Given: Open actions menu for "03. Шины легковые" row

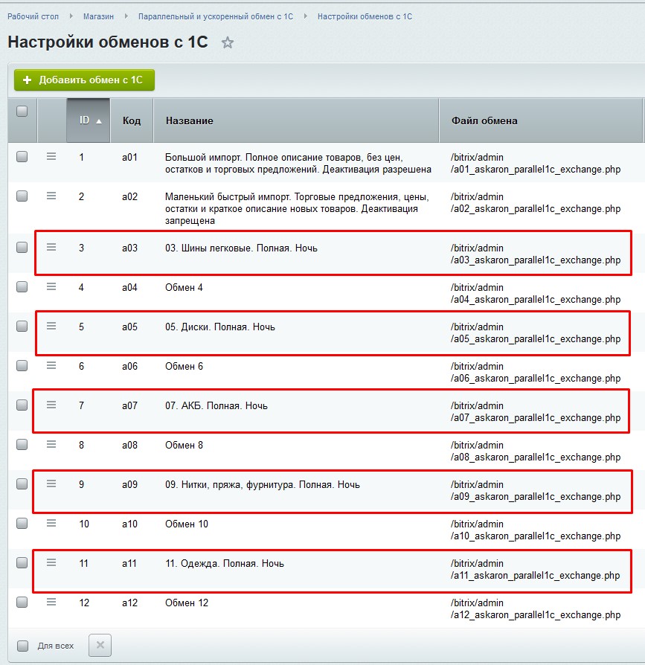Looking at the screenshot, I should [51, 246].
